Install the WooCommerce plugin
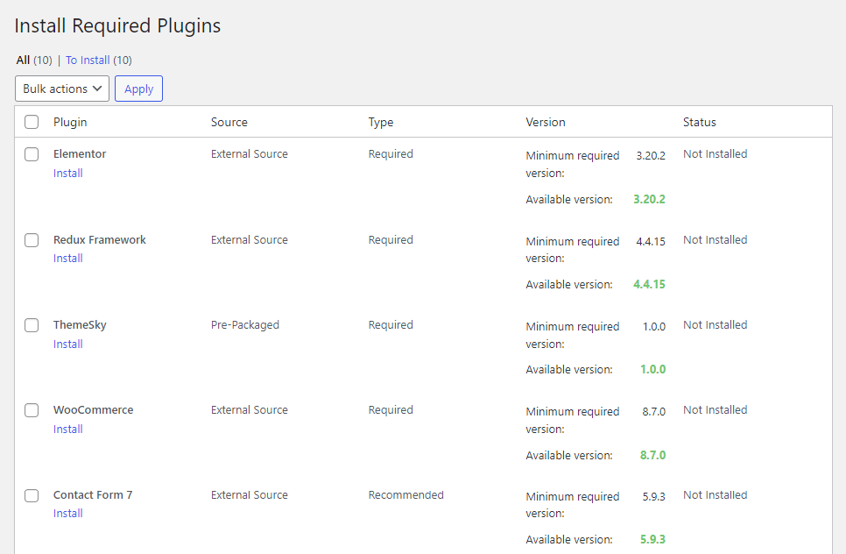The width and height of the screenshot is (846, 554). pyautogui.click(x=68, y=429)
